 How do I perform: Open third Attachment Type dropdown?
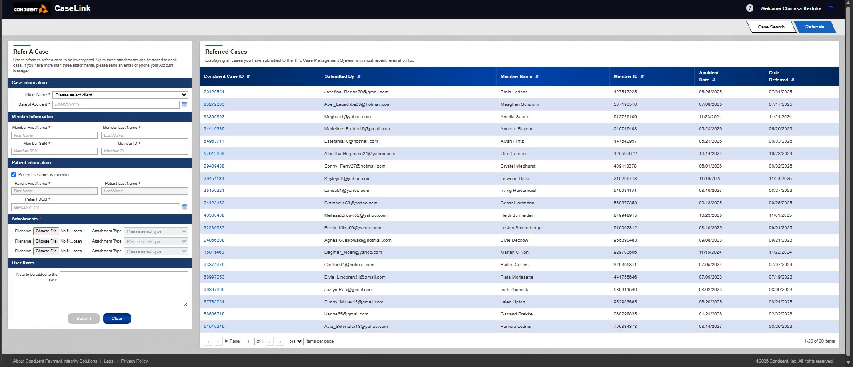click(156, 251)
